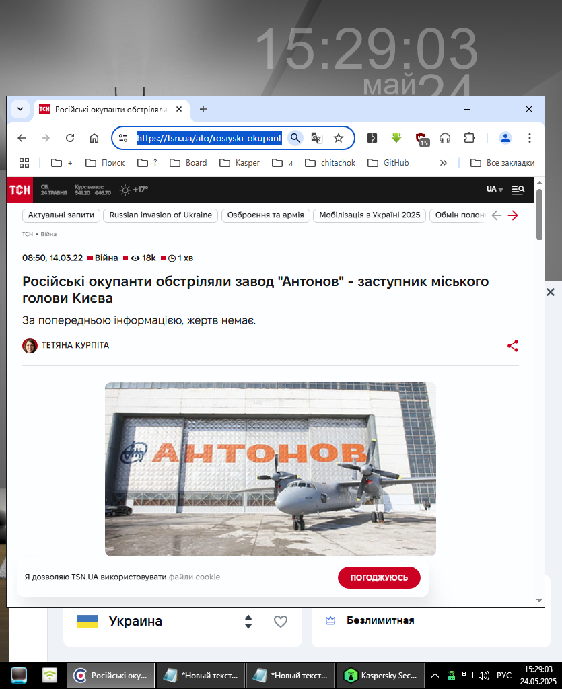Open the Озброєння та армія tag
Viewport: 562px width, 689px height.
click(265, 215)
